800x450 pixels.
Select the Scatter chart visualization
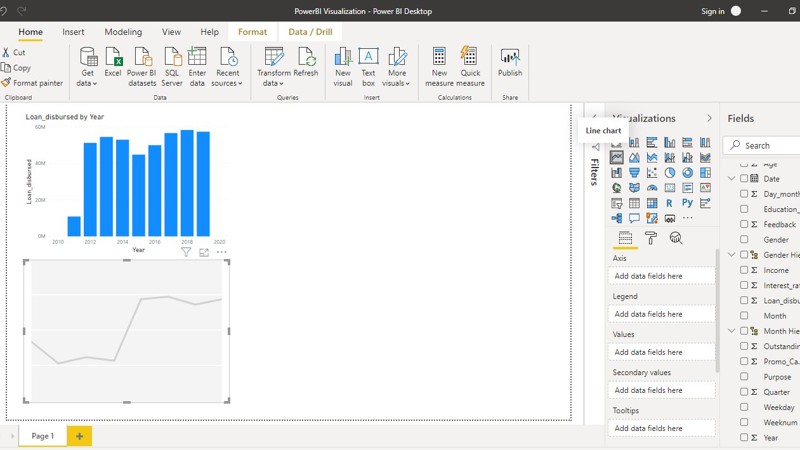(x=652, y=173)
